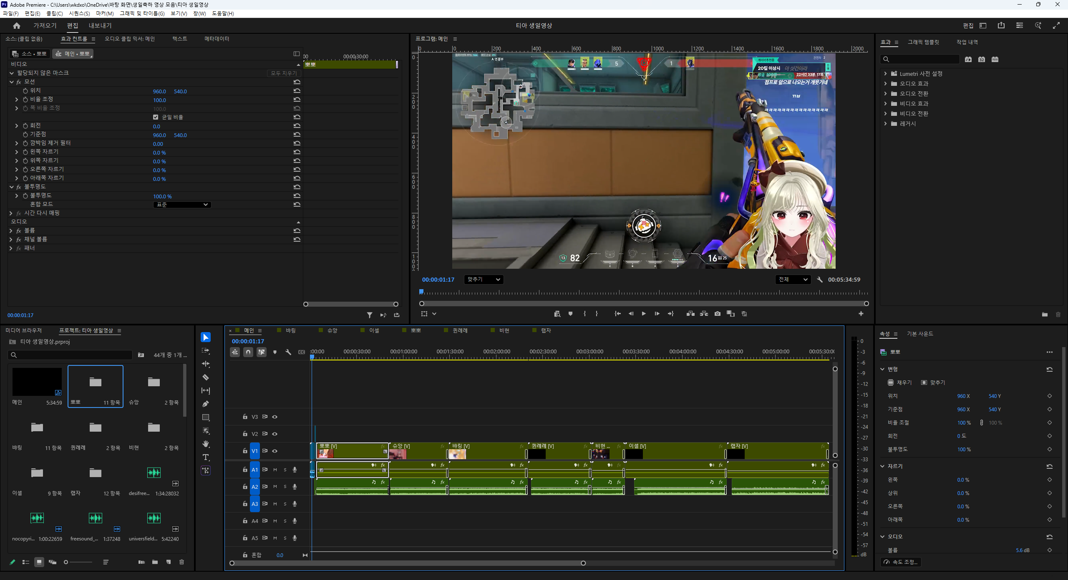Select the Rectangle tool

(206, 417)
